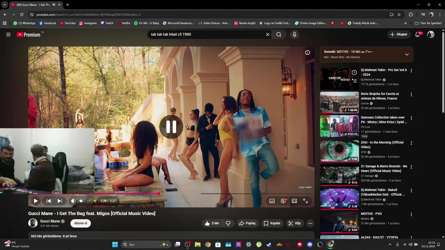Open a new Chrome tab
The image size is (445, 250).
(x=67, y=5)
